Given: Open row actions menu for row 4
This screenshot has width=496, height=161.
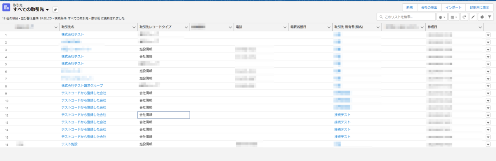Looking at the screenshot, I should [x=488, y=57].
